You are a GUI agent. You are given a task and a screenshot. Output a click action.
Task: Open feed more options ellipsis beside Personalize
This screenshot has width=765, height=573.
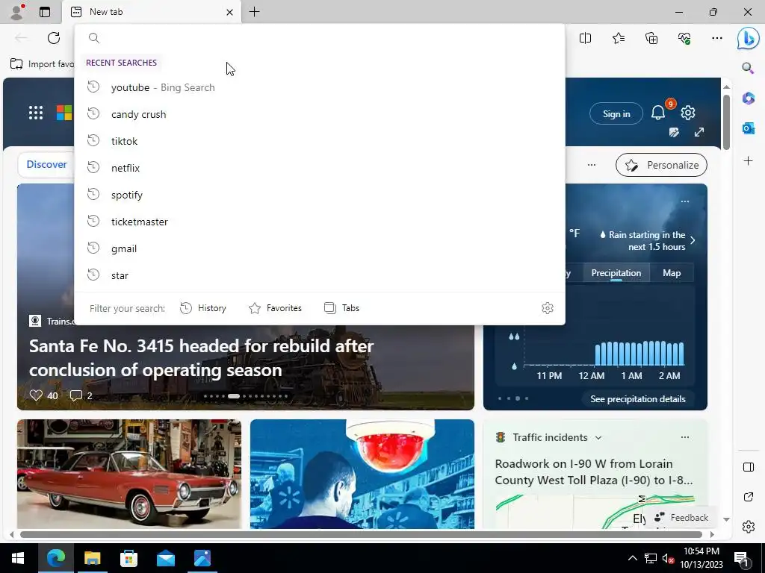click(592, 165)
